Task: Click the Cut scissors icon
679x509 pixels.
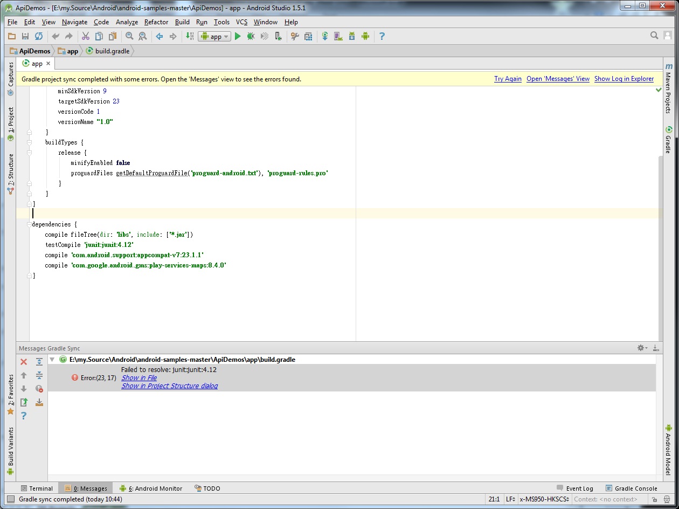Action: point(85,36)
